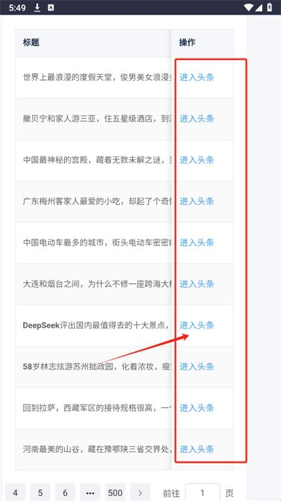This screenshot has height=501, width=281.
Task: Select page 4 in pagination
Action: (15, 493)
